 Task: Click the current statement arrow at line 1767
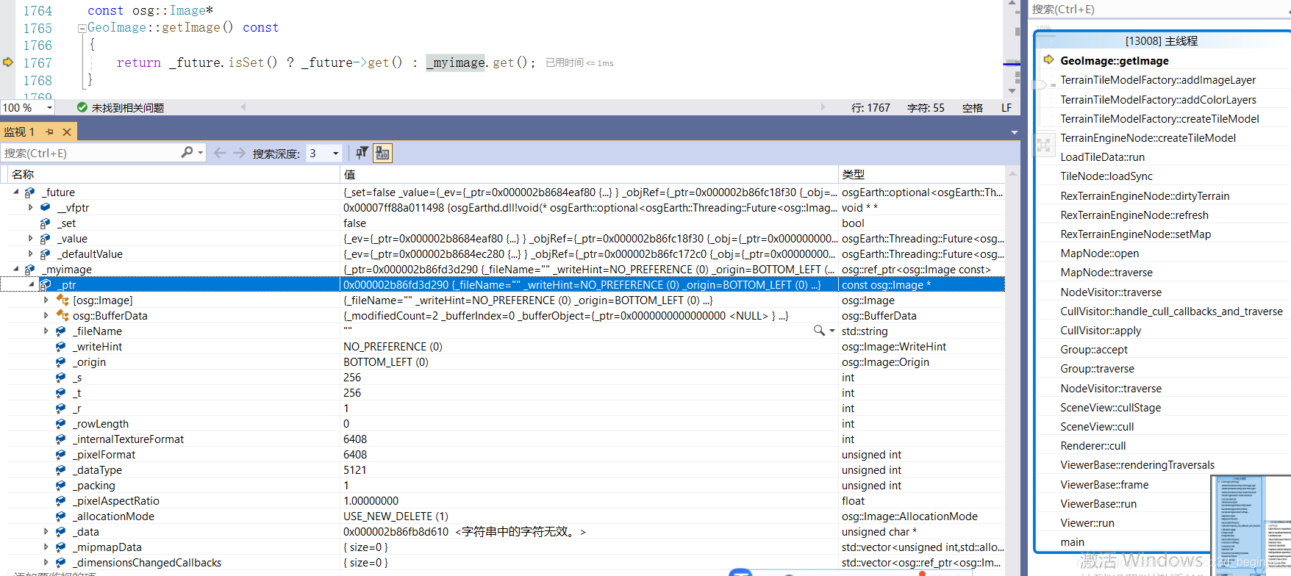[8, 62]
